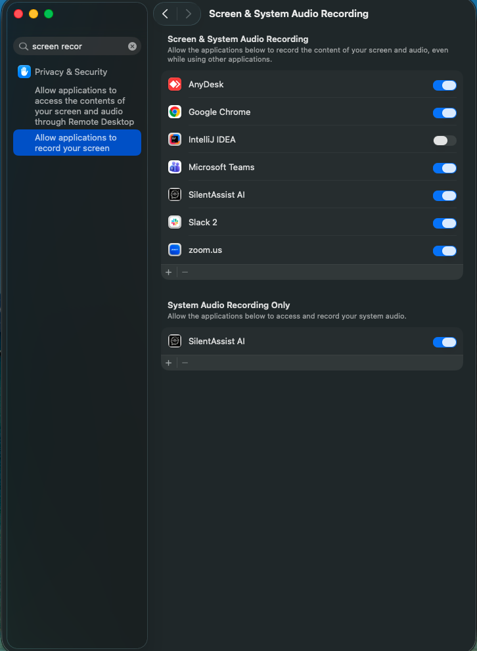Go back with the left chevron button

tap(165, 14)
